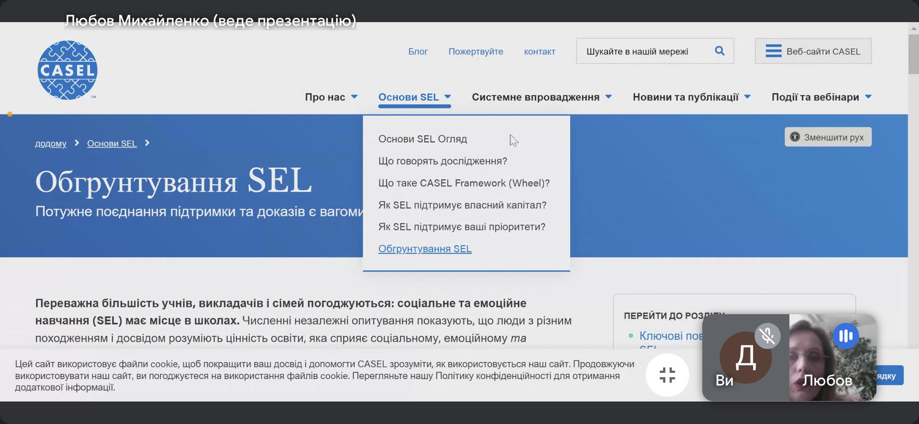Viewport: 919px width, 424px height.
Task: Expand the Системне впровадження dropdown arrow
Action: [x=608, y=96]
